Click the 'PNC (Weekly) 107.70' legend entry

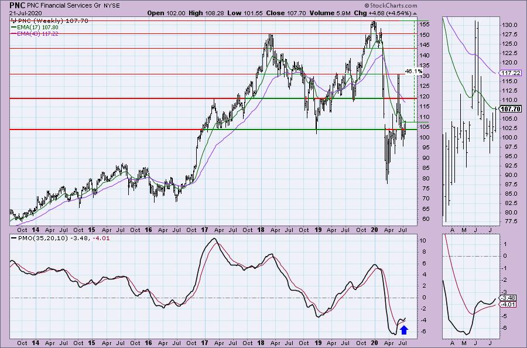coord(53,21)
